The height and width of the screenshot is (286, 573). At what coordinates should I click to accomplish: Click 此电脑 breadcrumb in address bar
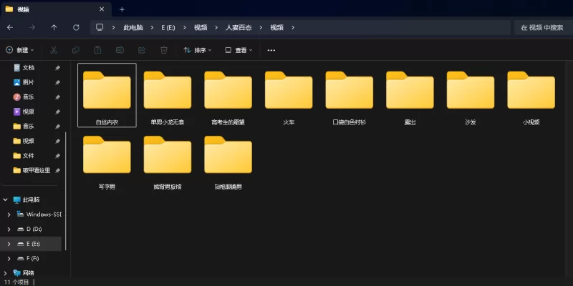coord(133,27)
